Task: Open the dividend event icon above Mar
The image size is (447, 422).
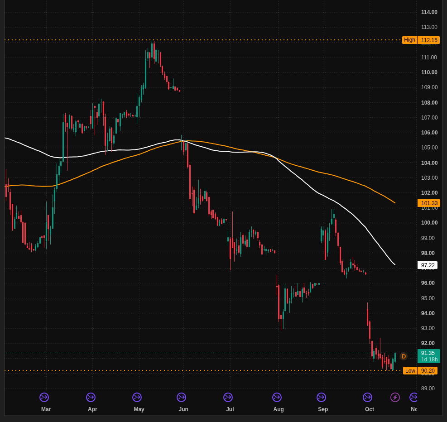Action: tap(44, 397)
